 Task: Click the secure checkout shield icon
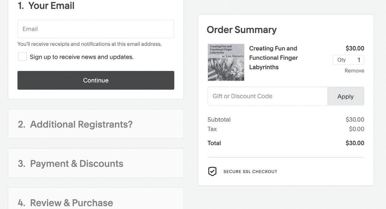(212, 171)
